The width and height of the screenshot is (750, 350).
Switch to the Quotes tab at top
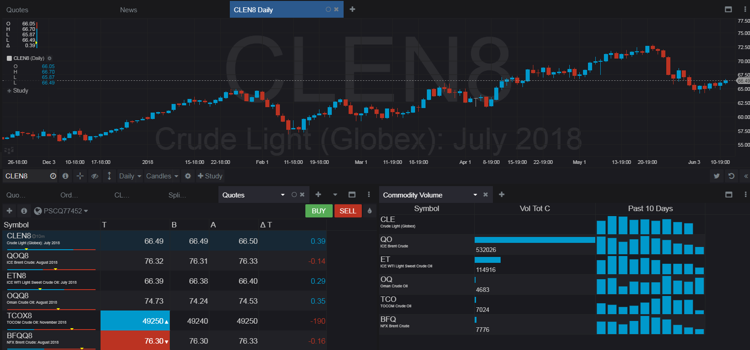click(x=17, y=10)
